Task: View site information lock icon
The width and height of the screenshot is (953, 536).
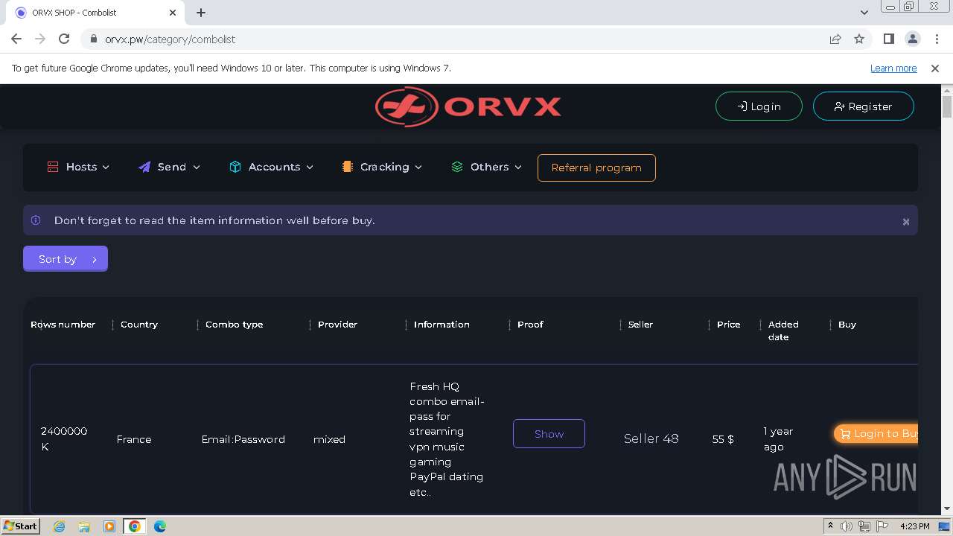Action: click(93, 39)
